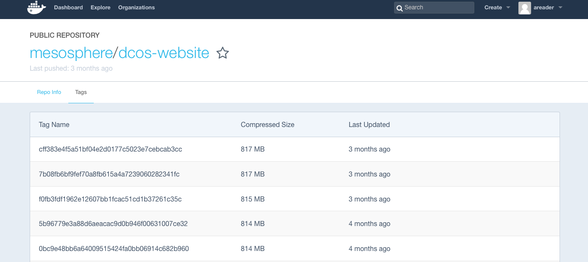Click the areader username text

click(x=544, y=8)
